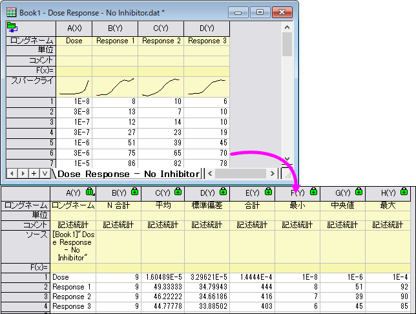
Task: Select row header 1 in Book1
Action: pos(31,101)
